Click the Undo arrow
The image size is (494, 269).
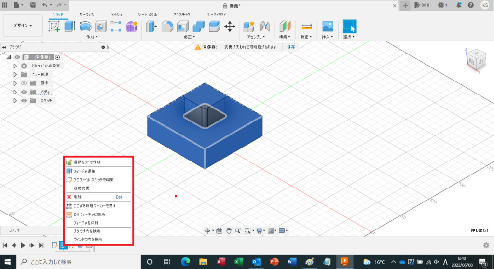pos(45,5)
